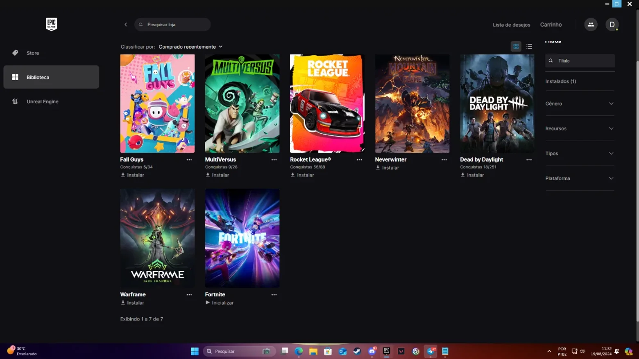This screenshot has width=639, height=359.
Task: Open the Comprado recentemente sort dropdown
Action: tap(190, 47)
